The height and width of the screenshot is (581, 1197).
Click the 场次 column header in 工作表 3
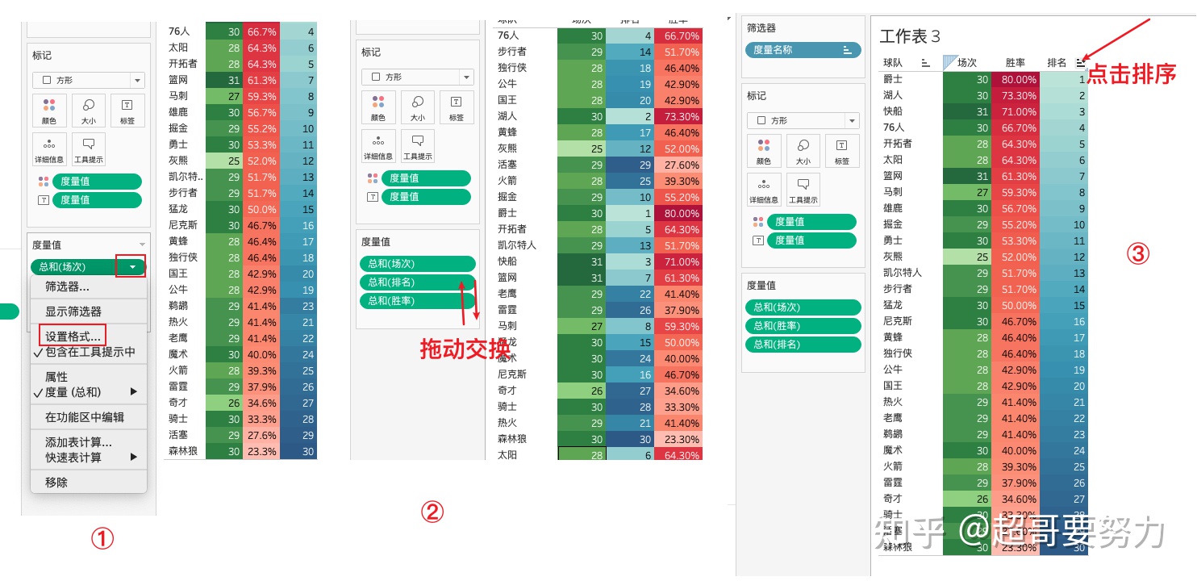(966, 62)
